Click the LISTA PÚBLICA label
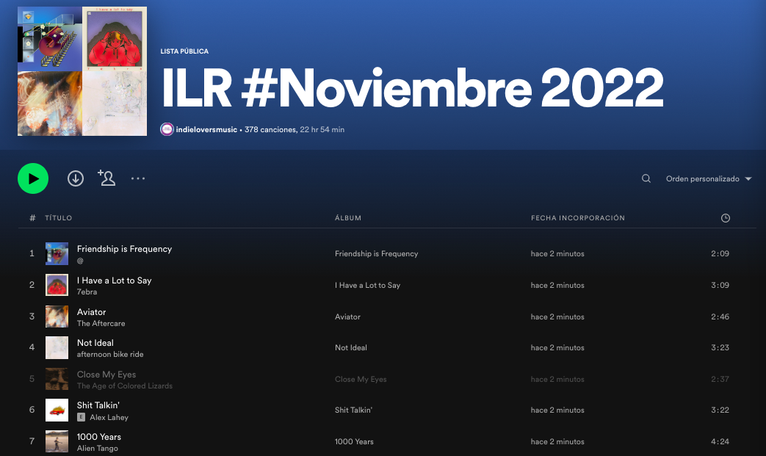 point(184,51)
